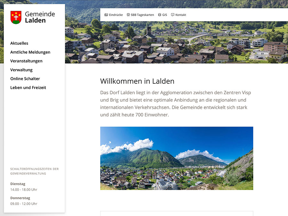Expand the Verwaltung menu entry

click(21, 70)
